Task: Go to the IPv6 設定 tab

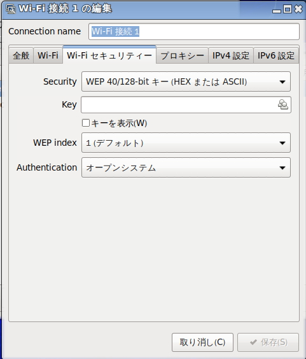Action: [276, 55]
